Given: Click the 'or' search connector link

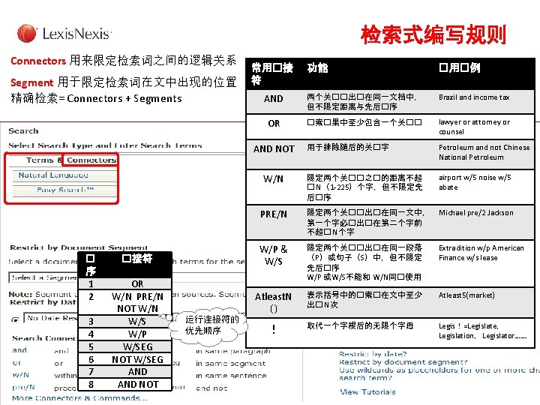Looking at the screenshot, I should [x=16, y=363].
